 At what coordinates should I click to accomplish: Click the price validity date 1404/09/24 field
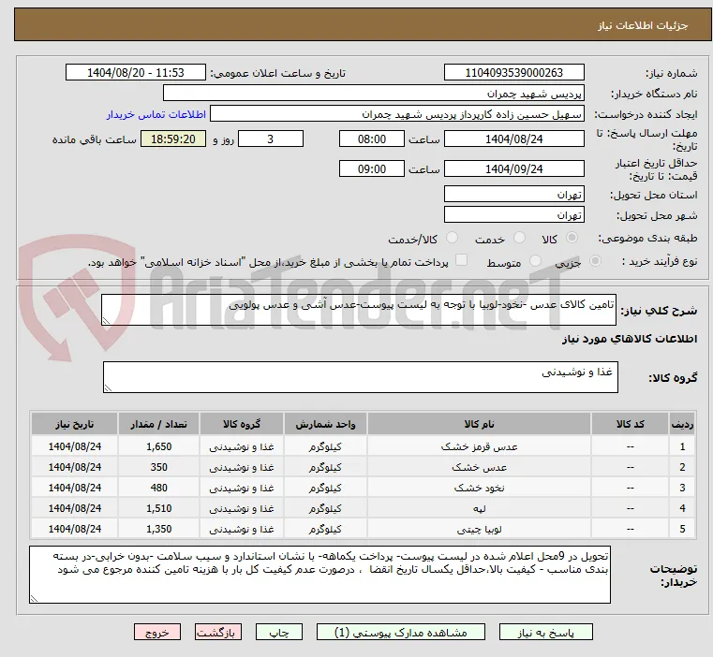click(513, 169)
